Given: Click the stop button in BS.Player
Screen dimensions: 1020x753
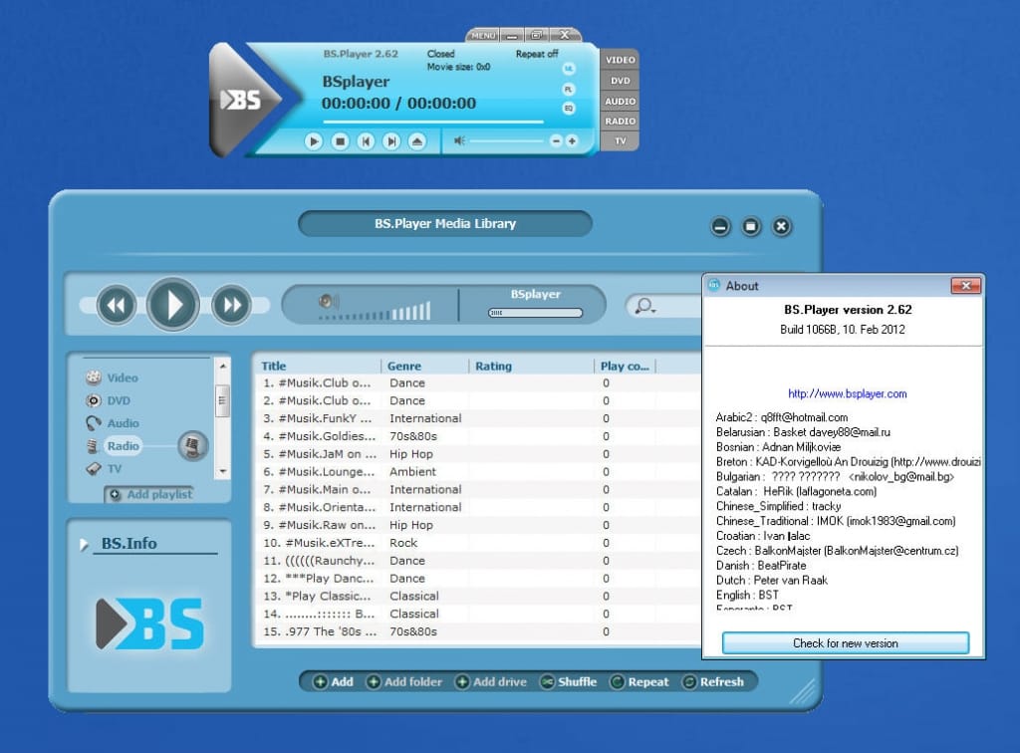Looking at the screenshot, I should click(340, 141).
